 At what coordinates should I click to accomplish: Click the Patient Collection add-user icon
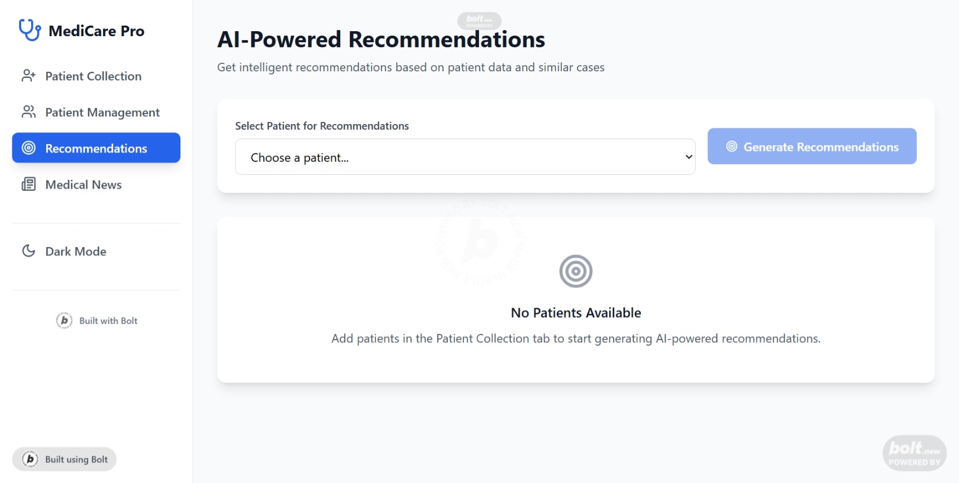(x=28, y=76)
